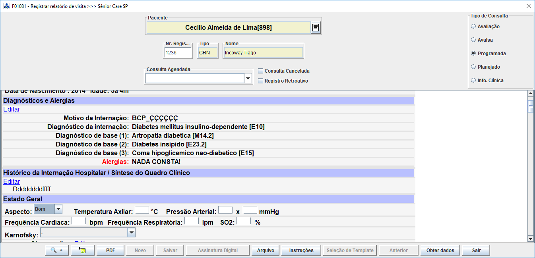Click Editar link under Histórico da Internação
535x258 pixels.
pyautogui.click(x=12, y=182)
